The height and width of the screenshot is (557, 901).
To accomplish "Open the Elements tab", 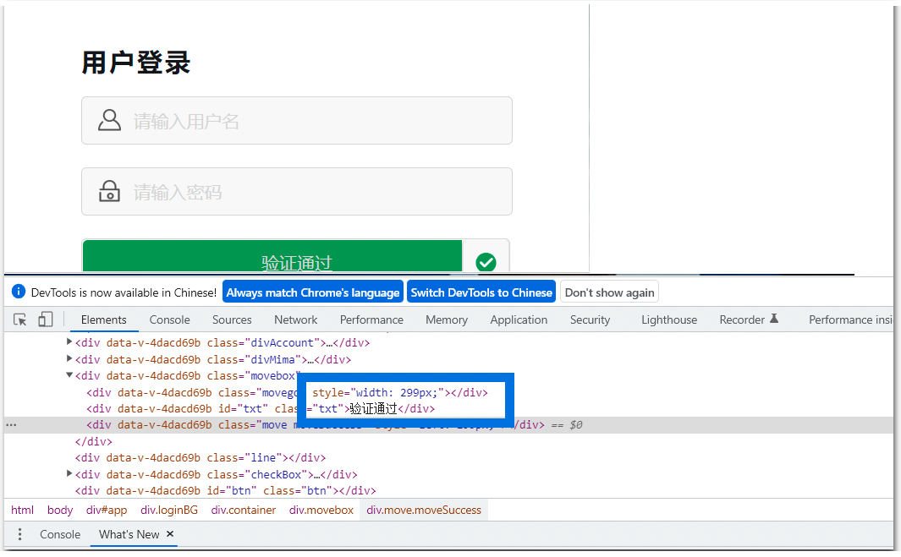I will coord(103,319).
